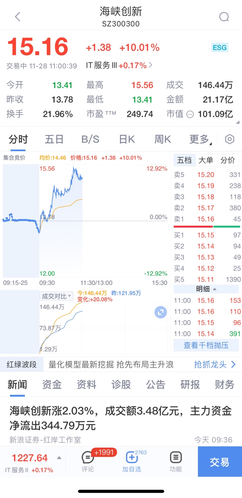Tap the back arrow icon

(18, 17)
